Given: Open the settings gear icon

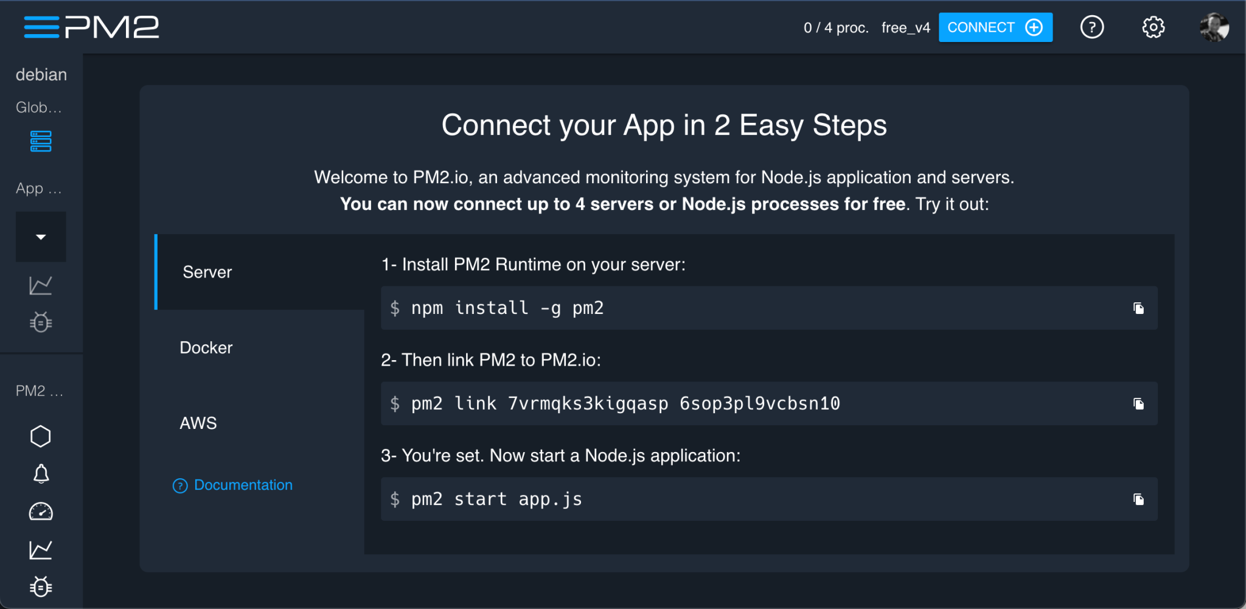Looking at the screenshot, I should [x=1153, y=27].
